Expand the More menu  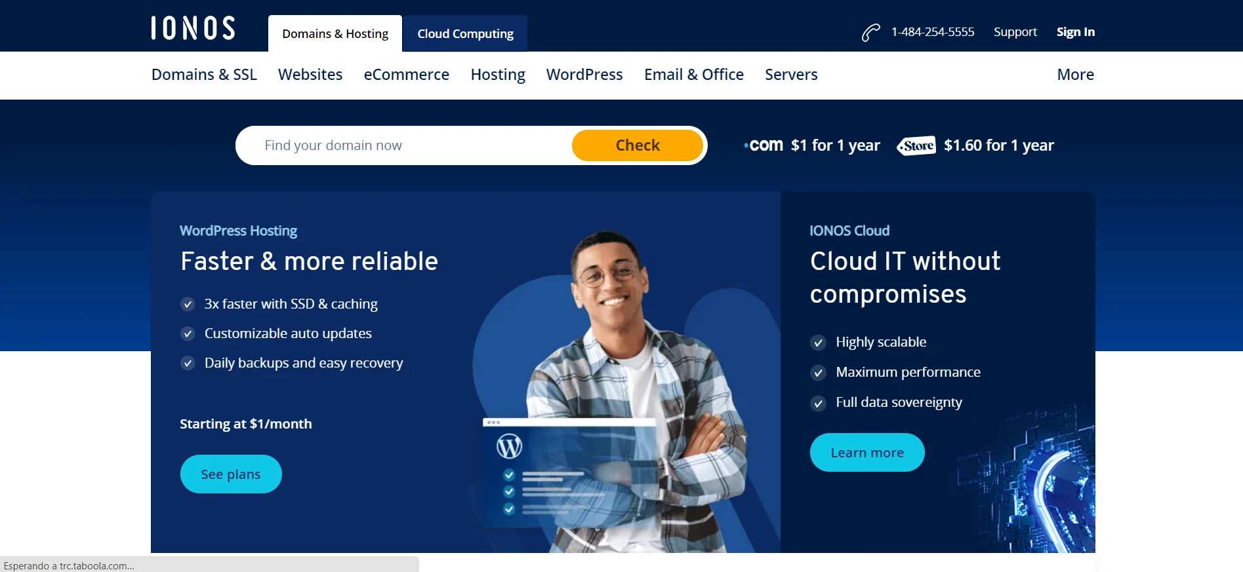(x=1076, y=75)
